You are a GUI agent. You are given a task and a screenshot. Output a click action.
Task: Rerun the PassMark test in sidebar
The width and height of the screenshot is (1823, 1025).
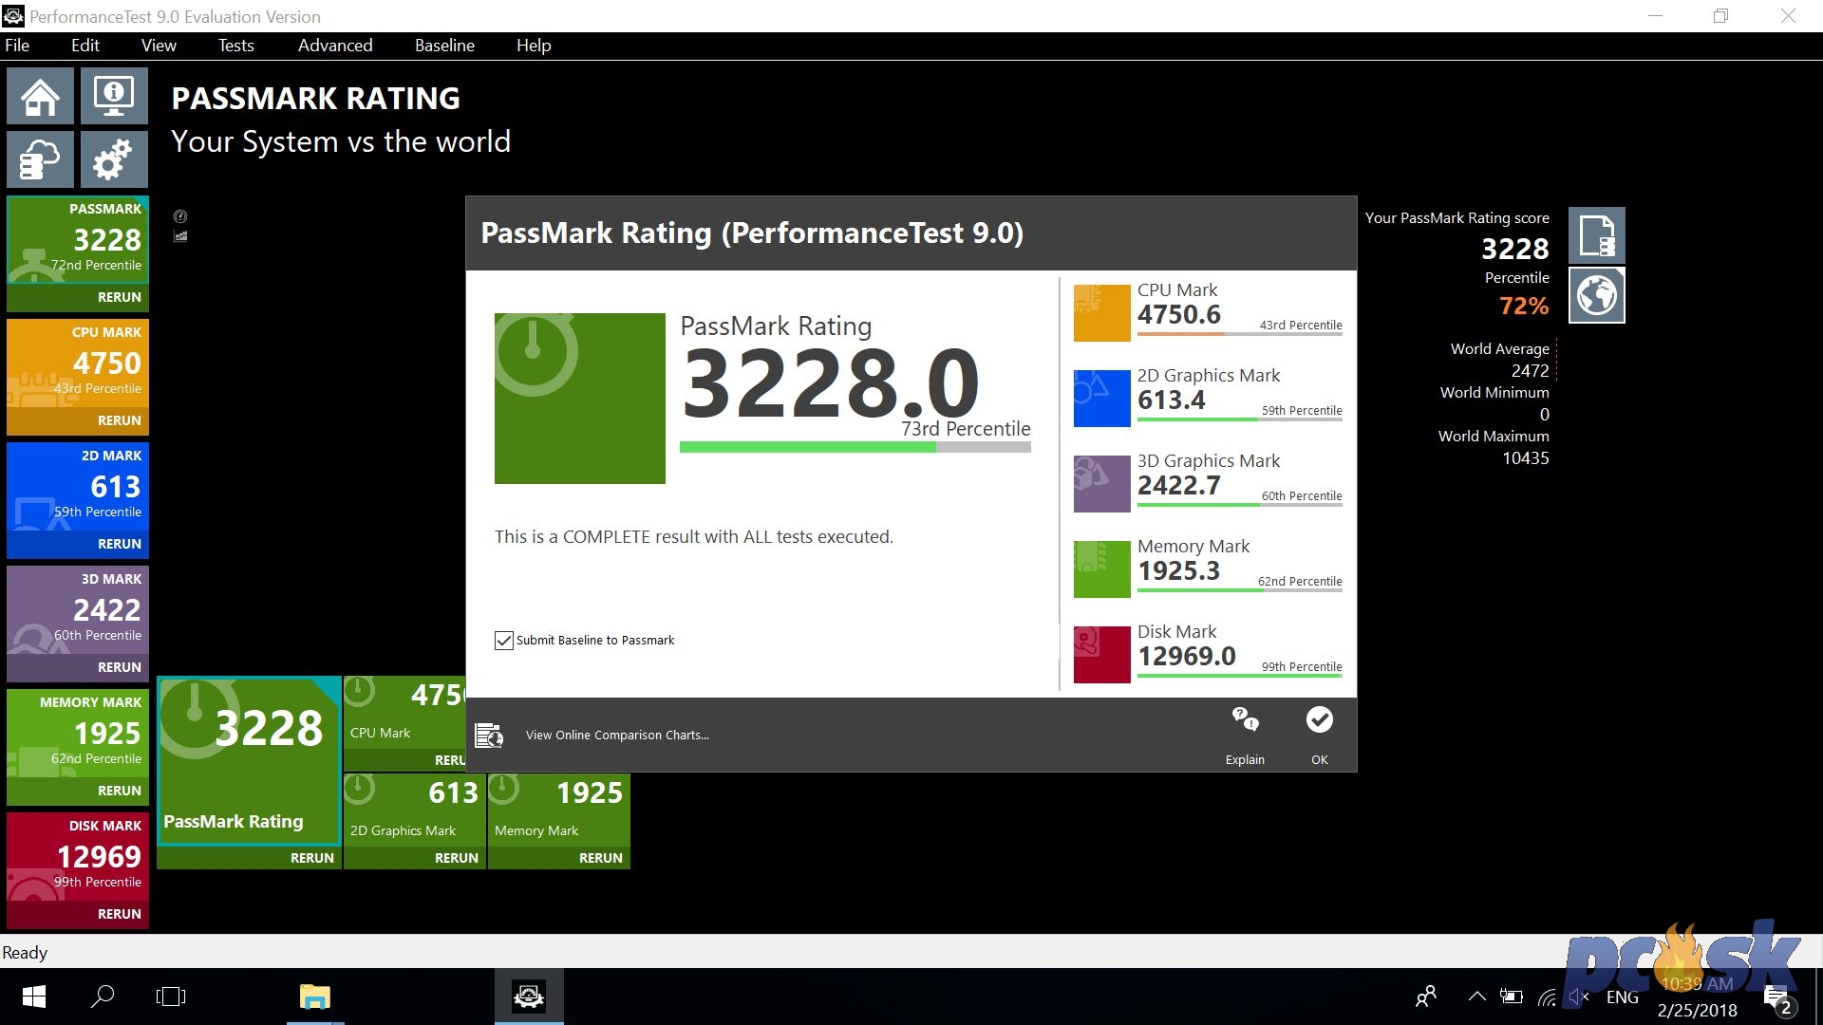click(120, 297)
